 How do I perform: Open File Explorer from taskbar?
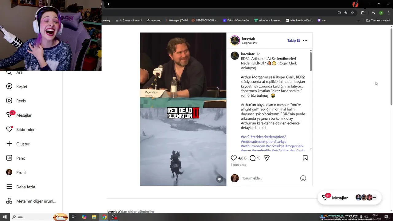pos(94,217)
